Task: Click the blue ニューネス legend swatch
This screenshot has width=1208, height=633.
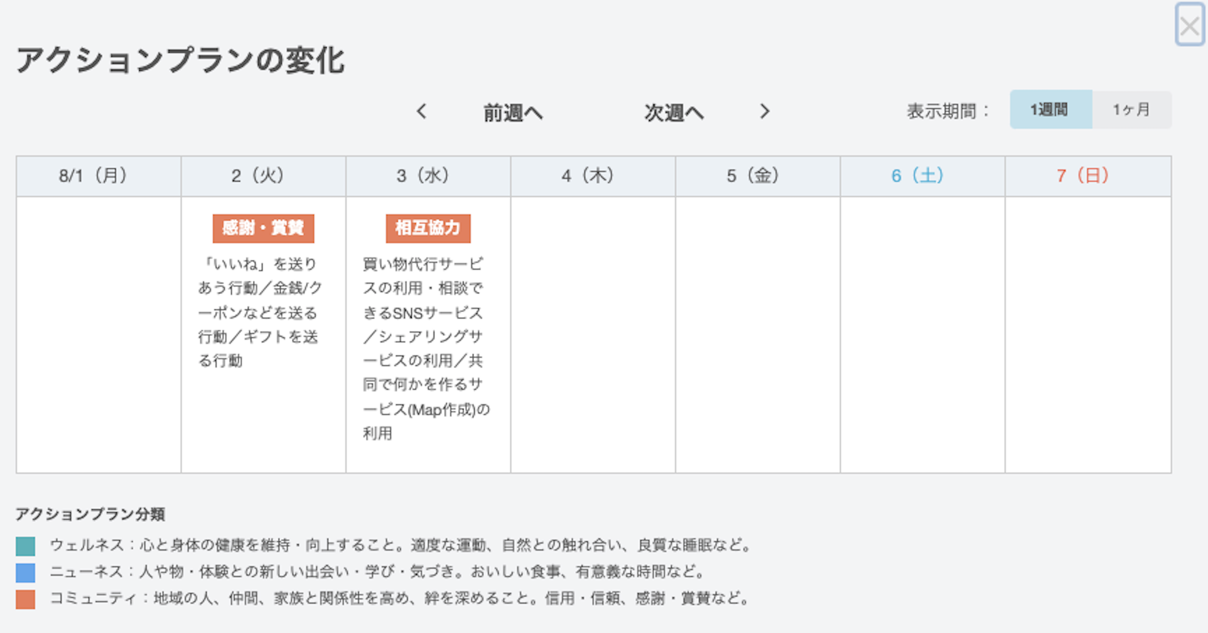Action: click(x=26, y=573)
